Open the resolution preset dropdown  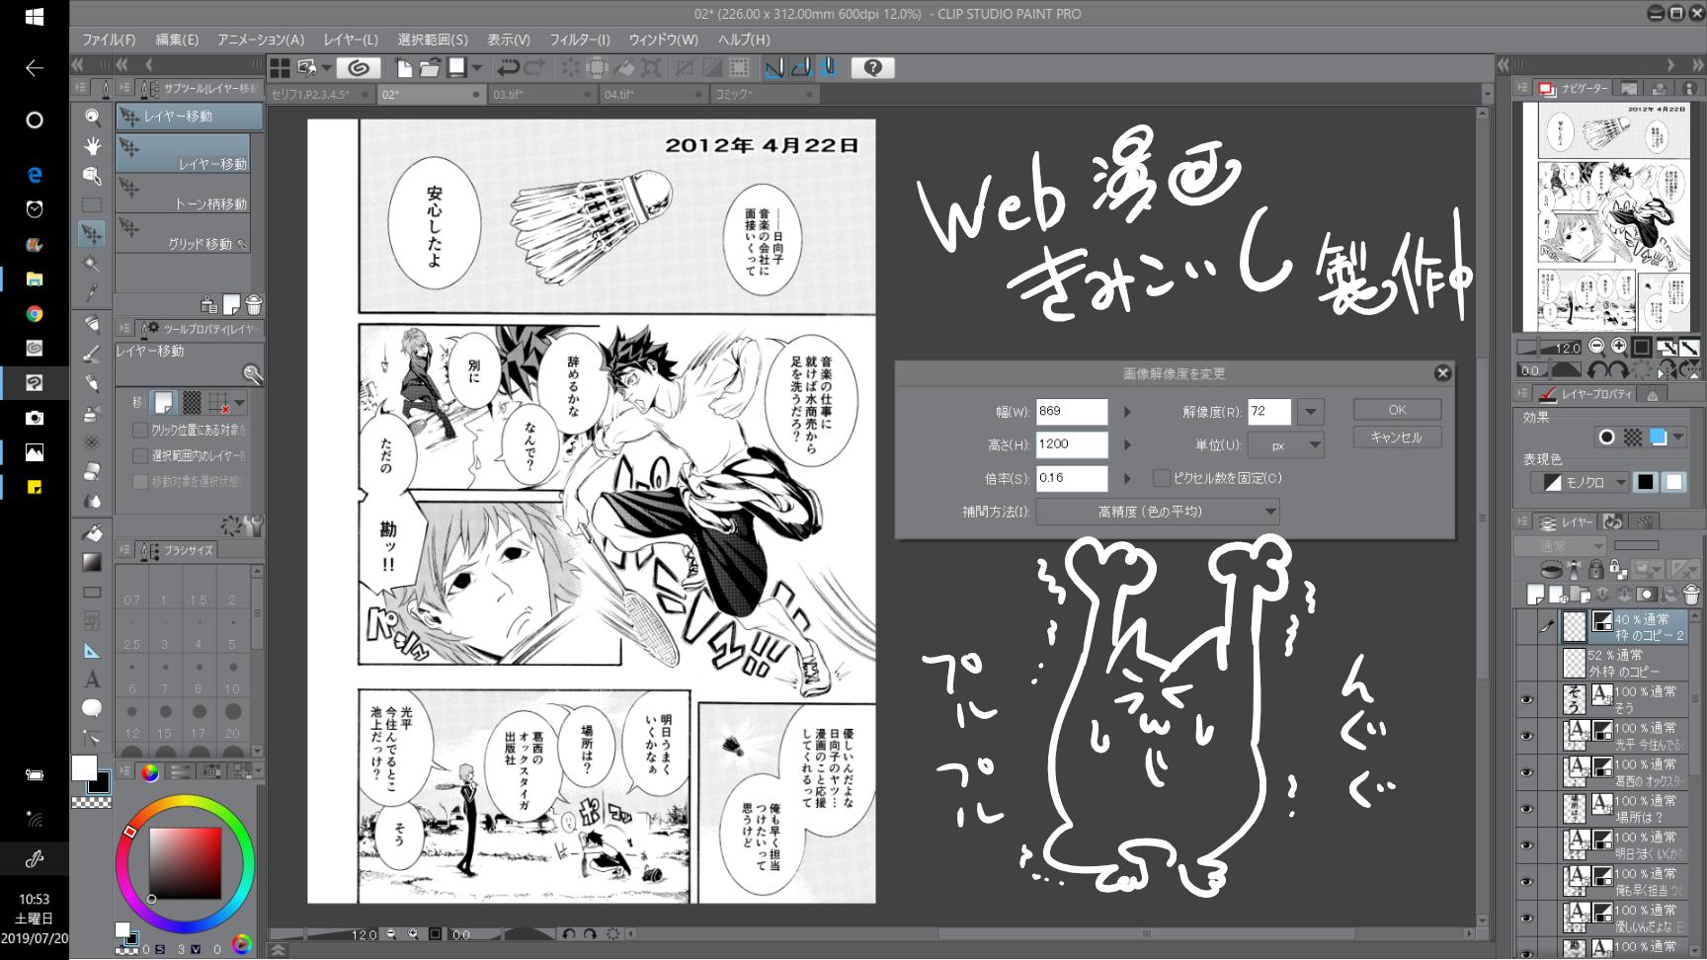[x=1311, y=412]
